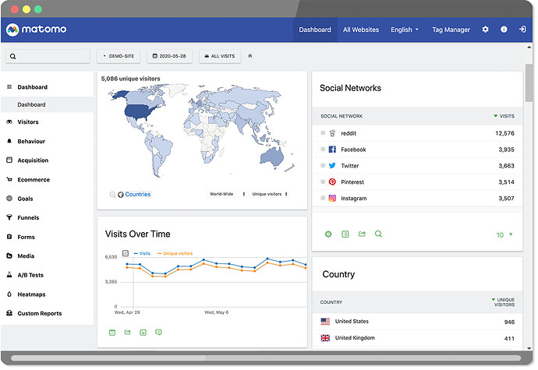538x370 pixels.
Task: Click the collapse double-chevron icon beside All Visits
Action: 250,56
